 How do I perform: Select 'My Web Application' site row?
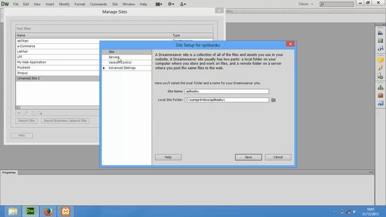pos(58,62)
